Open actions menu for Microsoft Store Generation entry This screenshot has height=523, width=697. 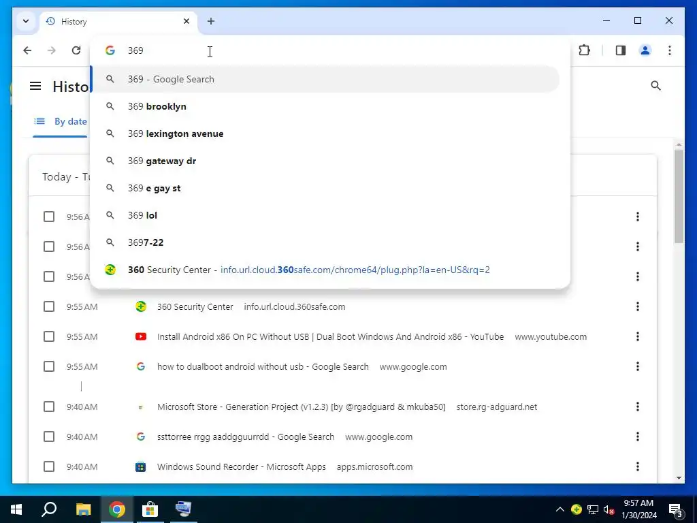click(637, 407)
